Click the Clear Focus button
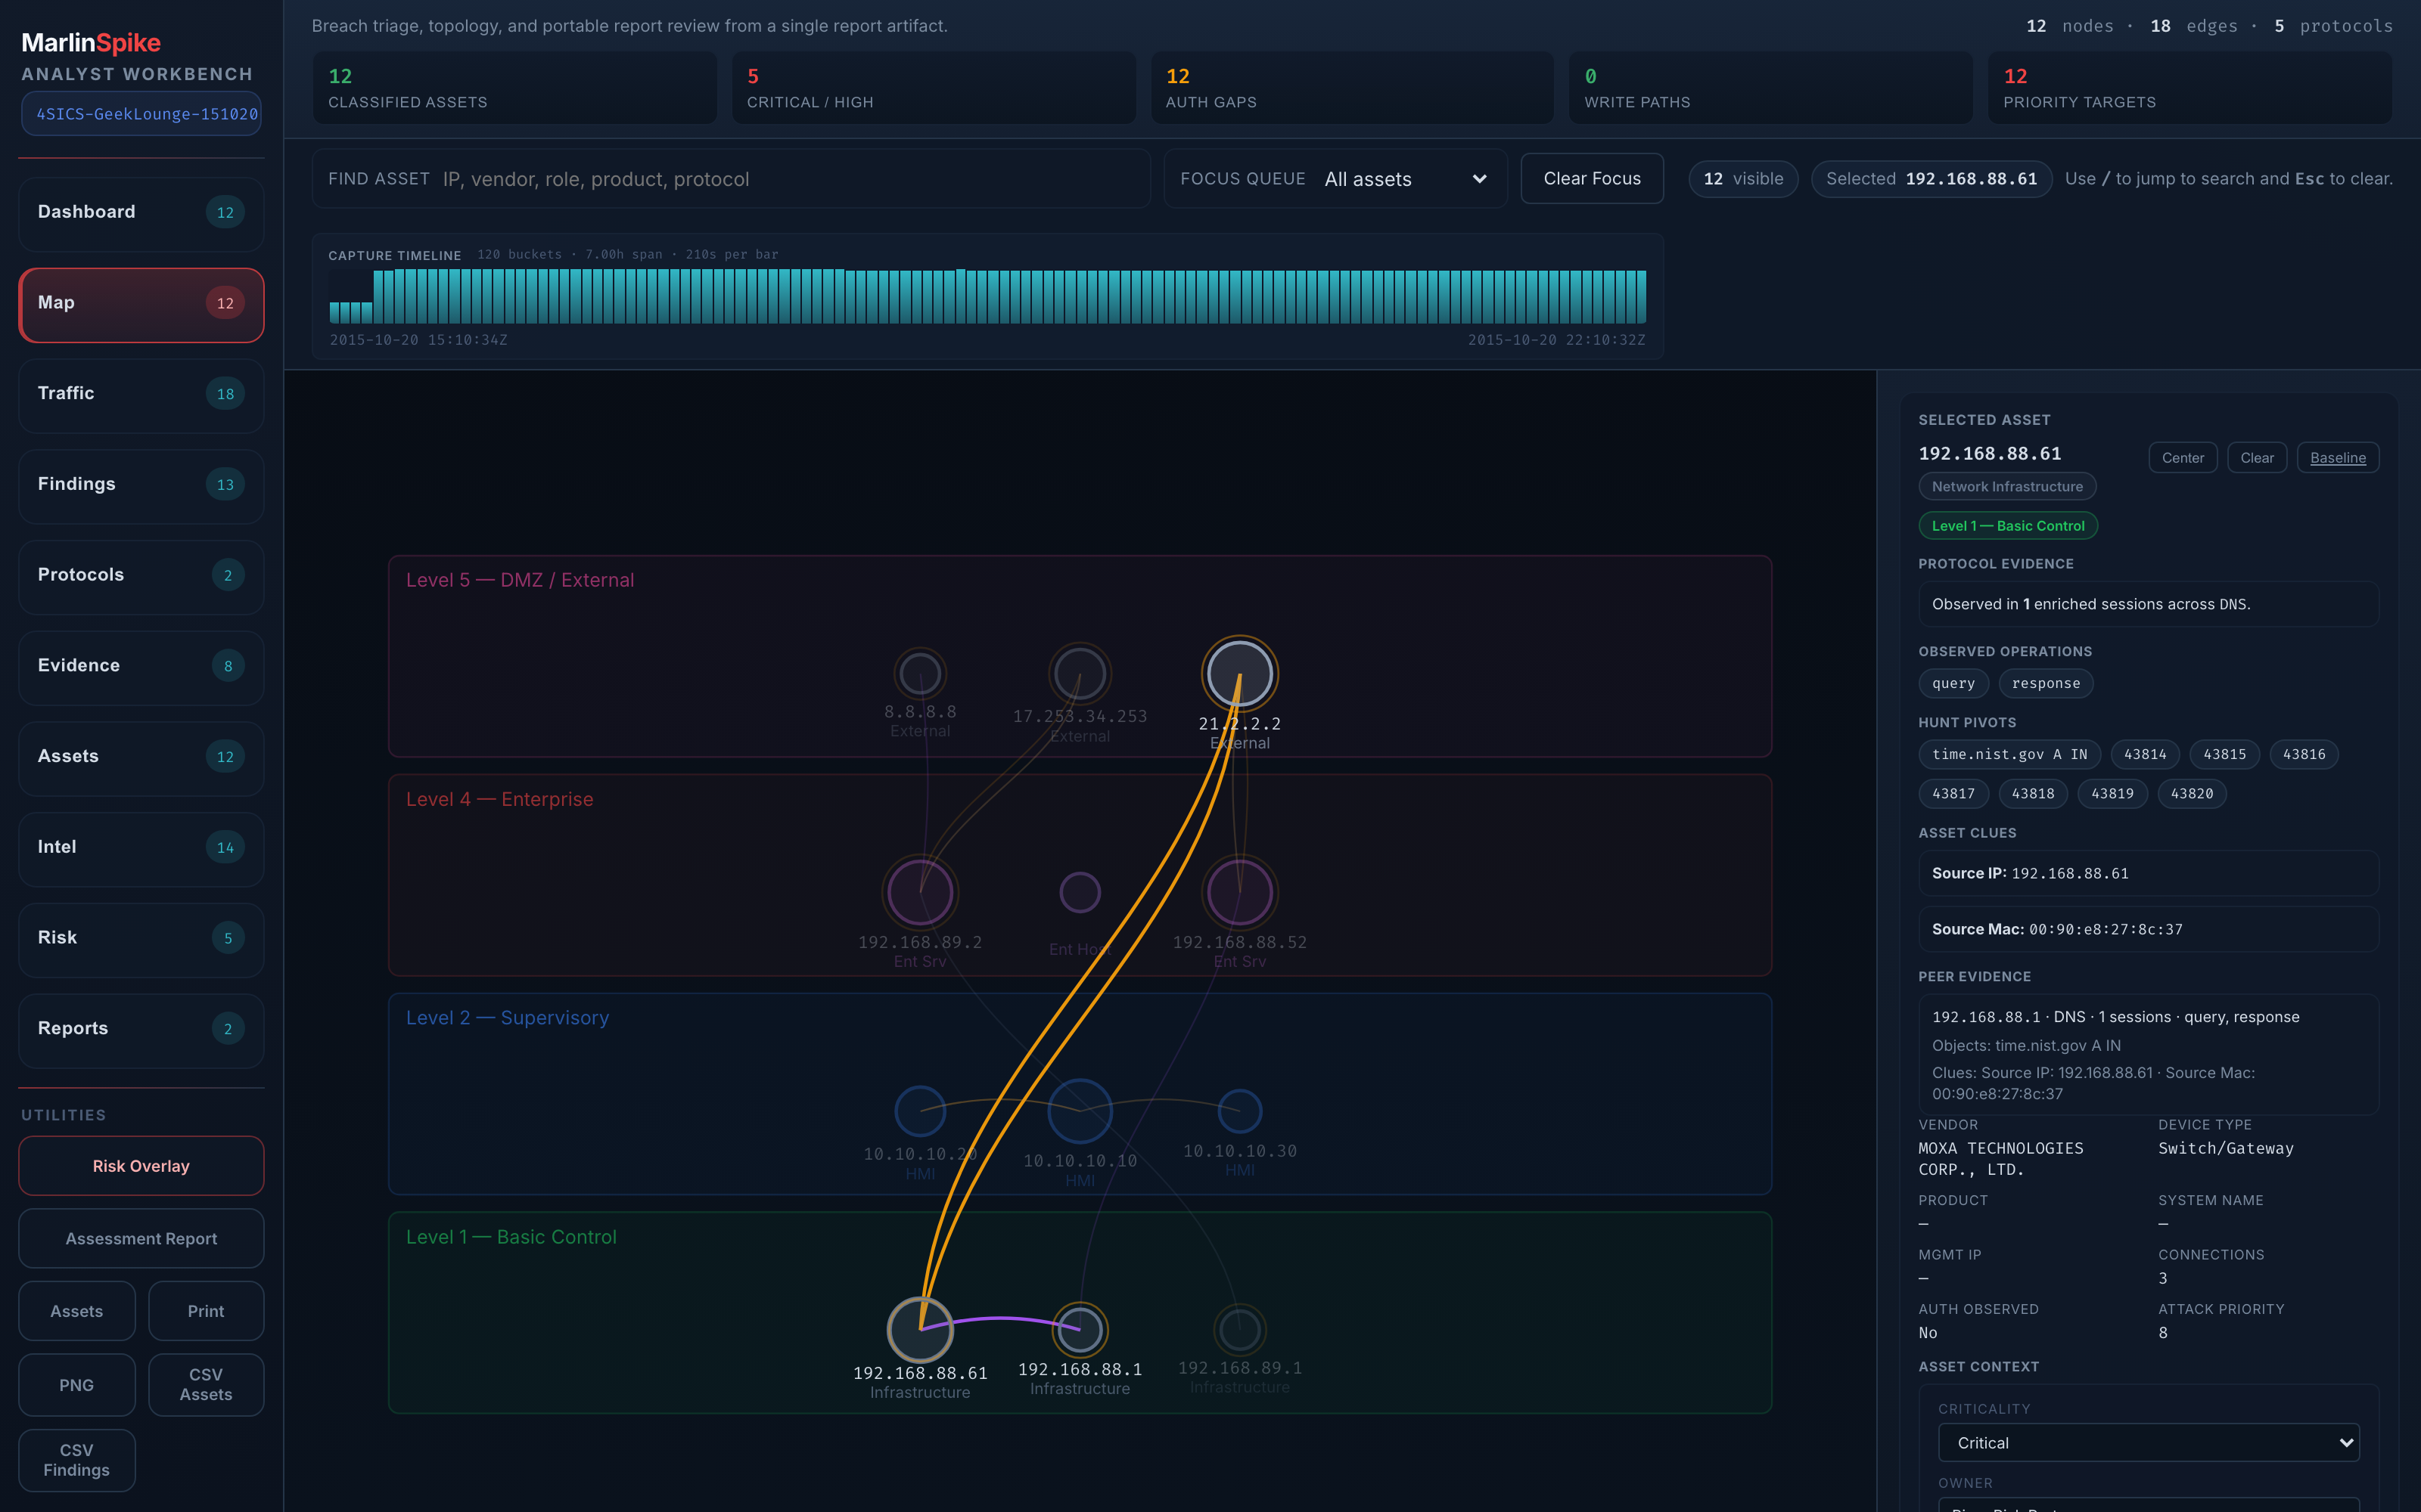2421x1512 pixels. tap(1592, 179)
